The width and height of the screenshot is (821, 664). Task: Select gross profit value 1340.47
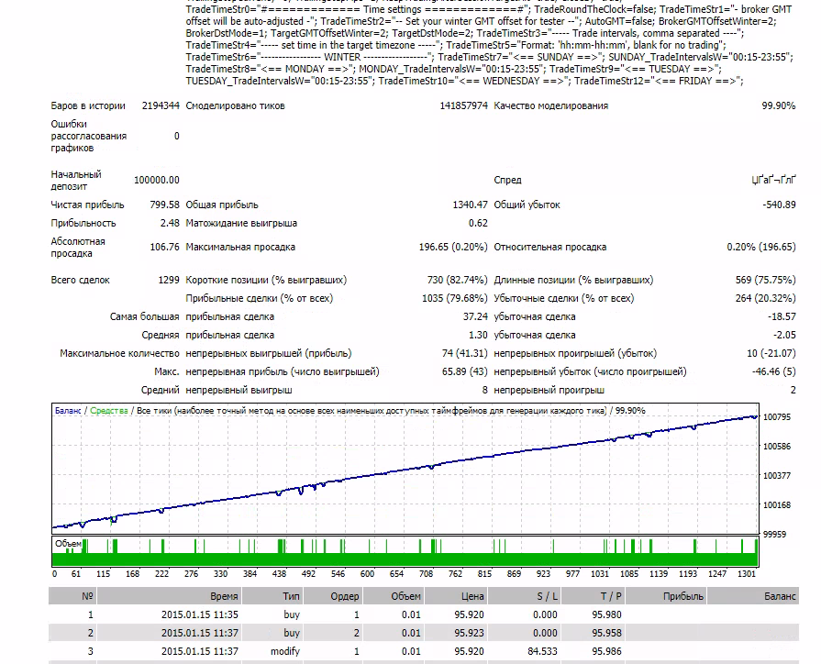point(471,205)
